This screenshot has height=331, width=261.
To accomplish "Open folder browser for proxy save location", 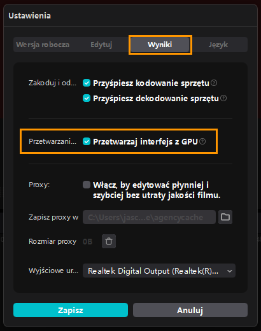I will pyautogui.click(x=225, y=217).
